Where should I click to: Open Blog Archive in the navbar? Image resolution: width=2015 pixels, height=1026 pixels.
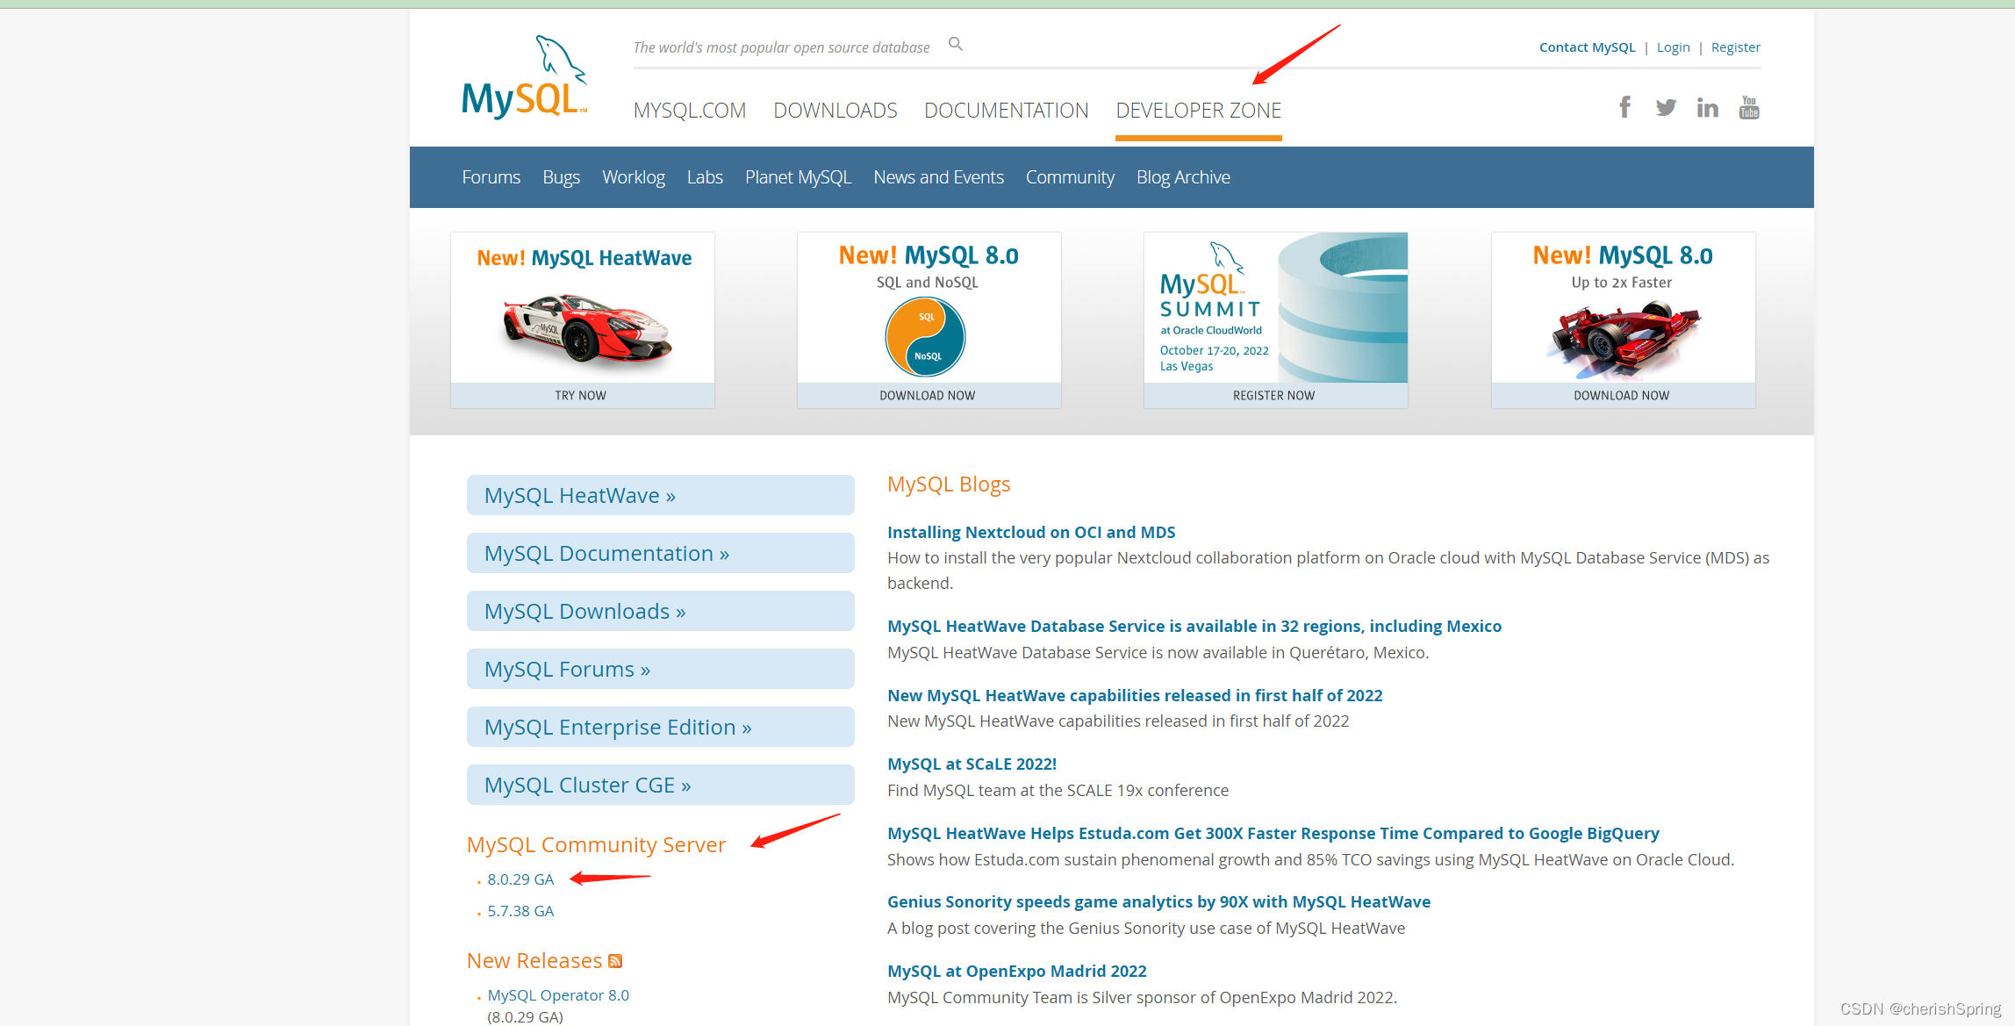click(1184, 177)
